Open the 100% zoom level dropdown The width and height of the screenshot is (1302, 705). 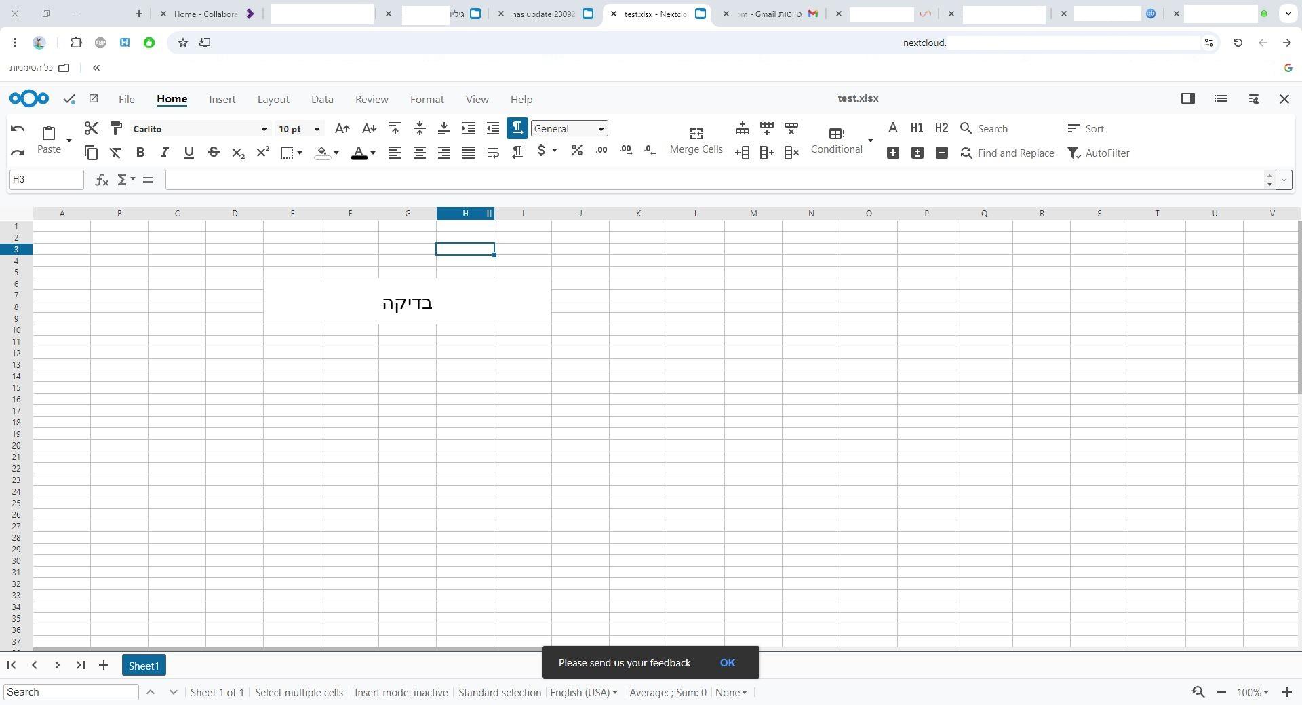coord(1252,692)
